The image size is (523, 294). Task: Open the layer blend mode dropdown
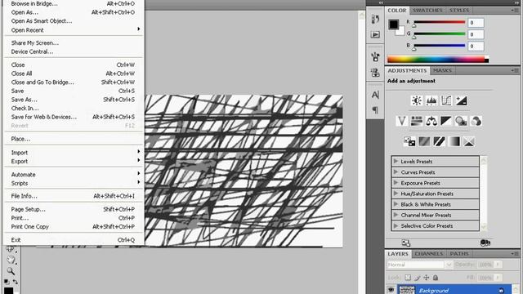419,265
